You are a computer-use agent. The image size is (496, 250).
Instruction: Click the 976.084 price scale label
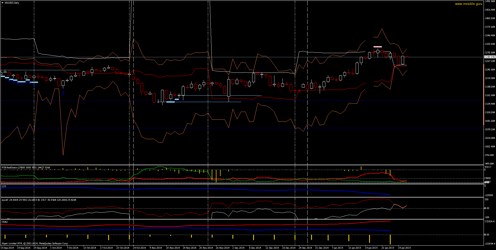coord(490,155)
